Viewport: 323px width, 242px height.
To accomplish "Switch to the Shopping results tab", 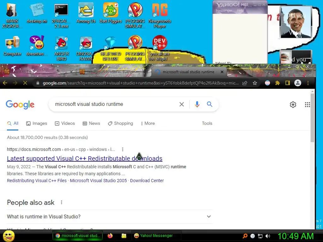I will [121, 123].
